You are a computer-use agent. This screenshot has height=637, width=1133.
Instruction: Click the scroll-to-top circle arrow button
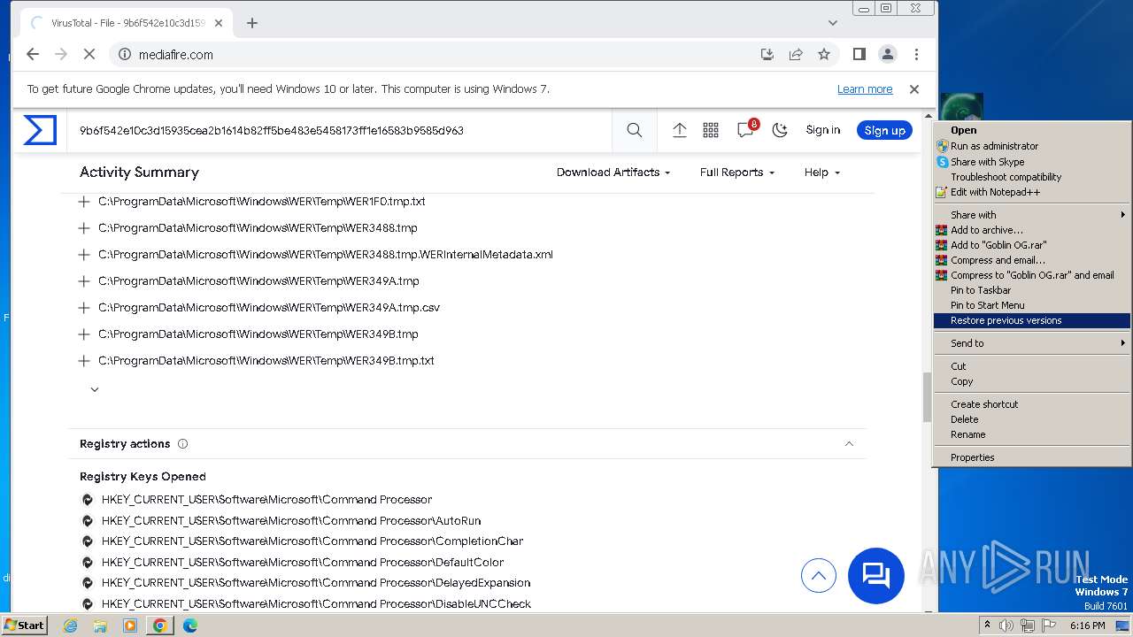(x=819, y=576)
